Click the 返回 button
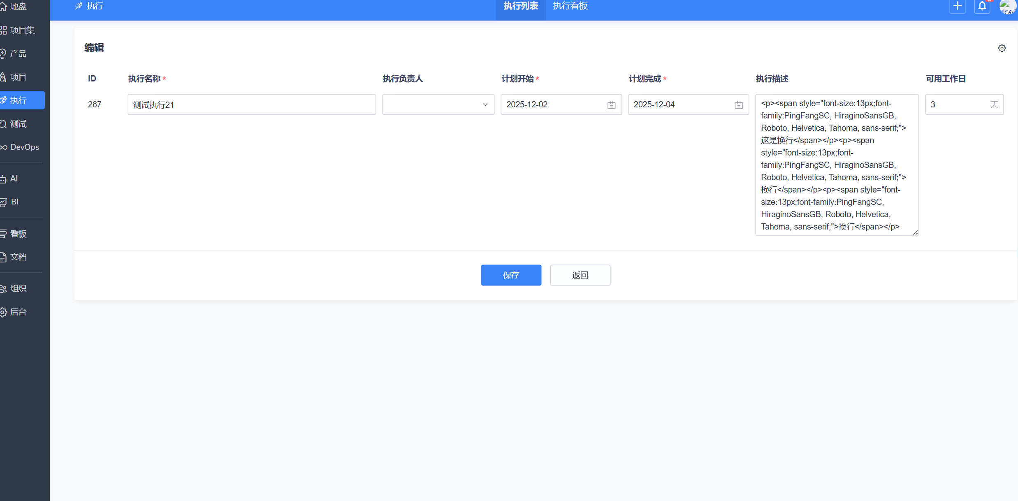 [580, 275]
